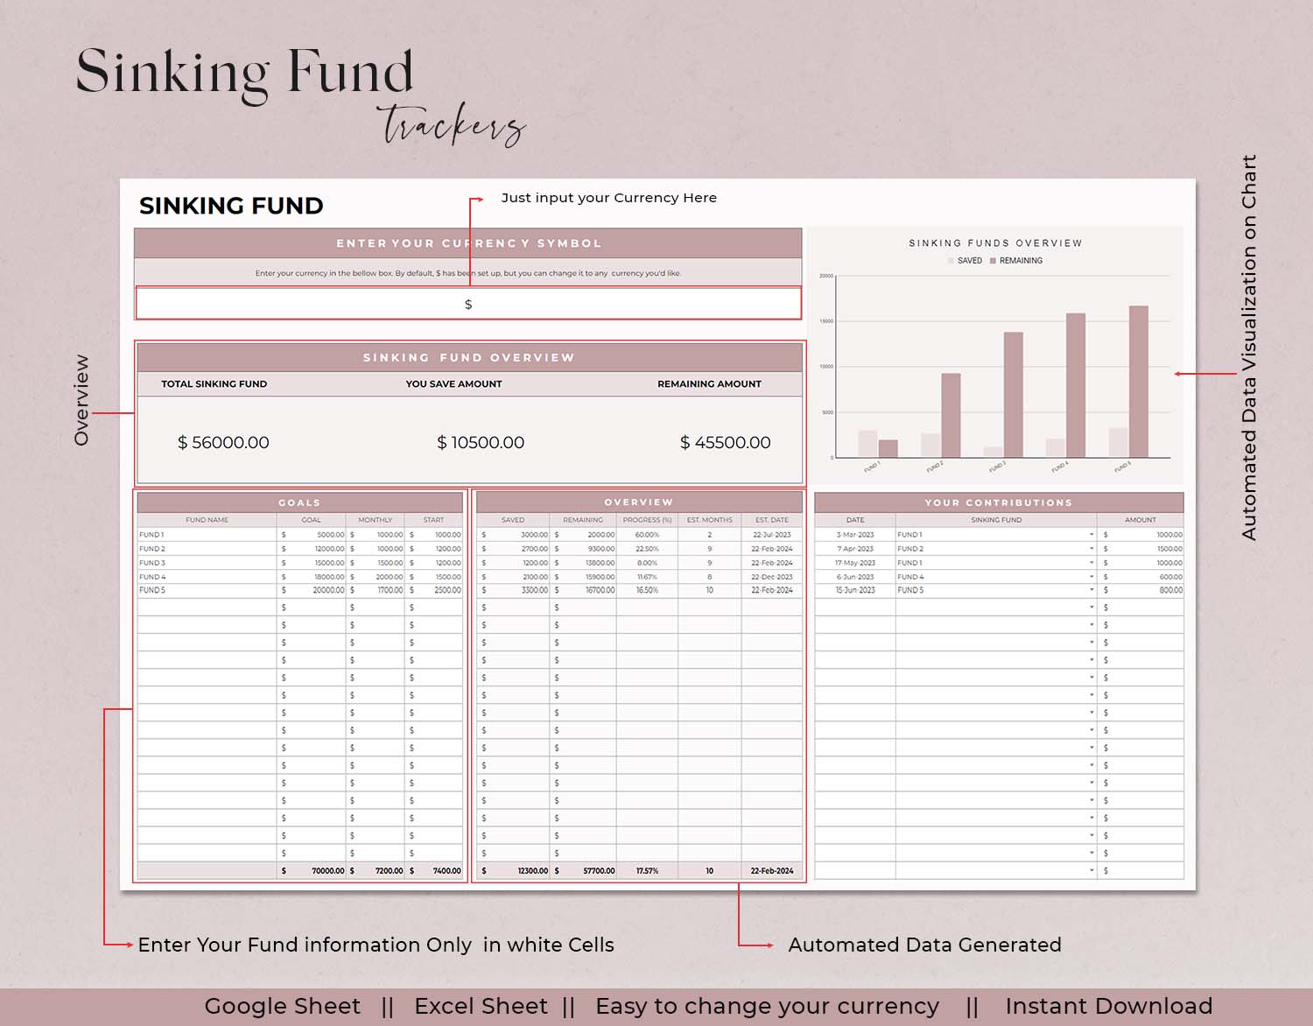Image resolution: width=1313 pixels, height=1026 pixels.
Task: Select the FUND 5 name cell in Goals
Action: coord(207,590)
